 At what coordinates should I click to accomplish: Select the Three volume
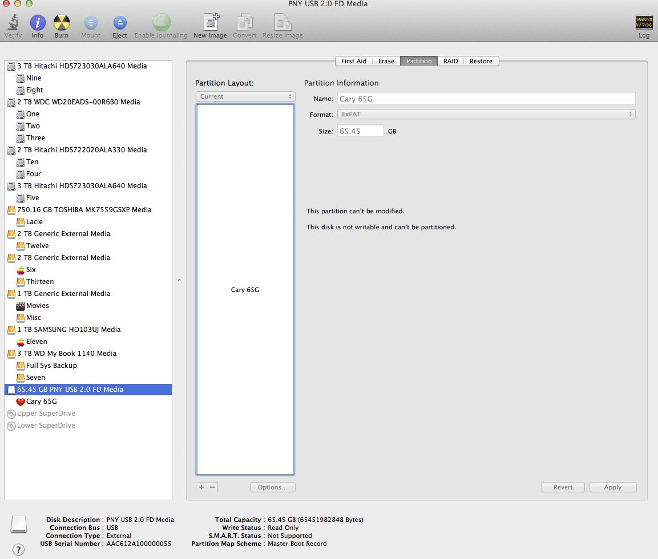click(88, 138)
